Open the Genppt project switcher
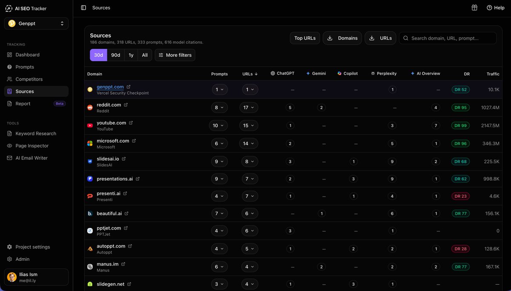Viewport: 511px width, 291px height. tap(36, 23)
